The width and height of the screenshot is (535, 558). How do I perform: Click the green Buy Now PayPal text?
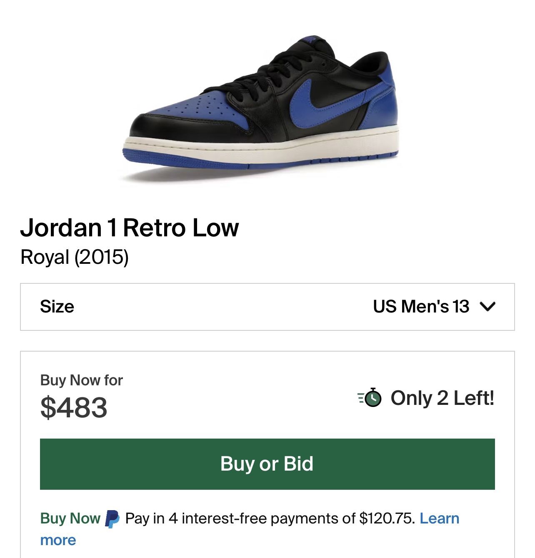(70, 518)
